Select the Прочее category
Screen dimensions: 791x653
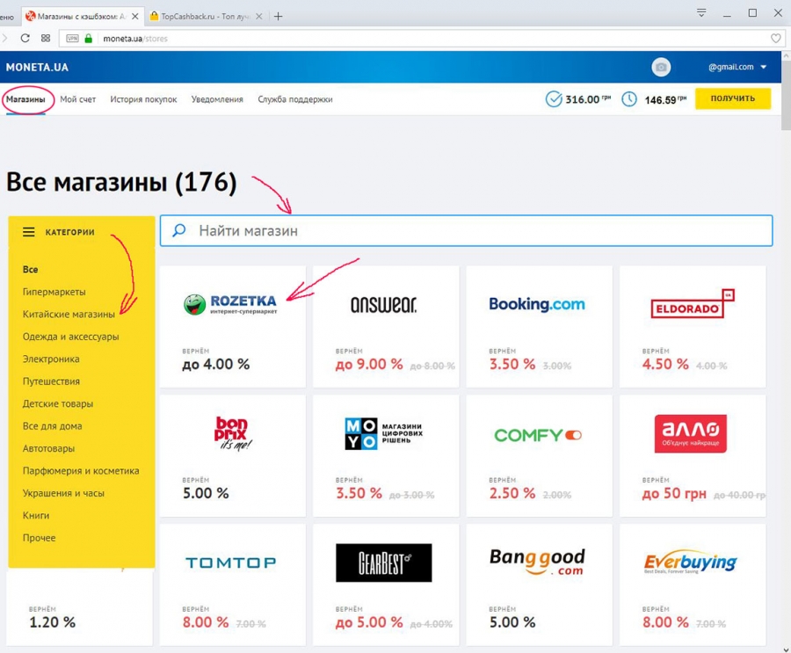pos(39,538)
